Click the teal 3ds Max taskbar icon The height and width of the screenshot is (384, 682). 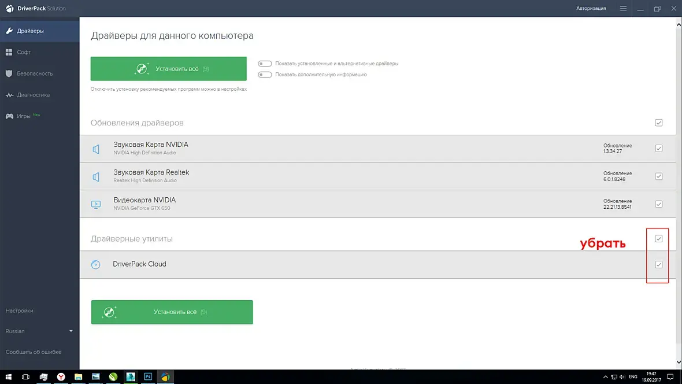(x=131, y=377)
